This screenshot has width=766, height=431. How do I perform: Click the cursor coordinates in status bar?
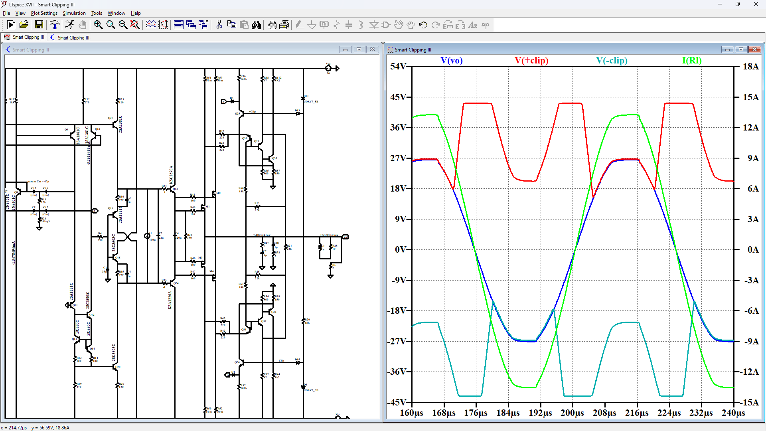coord(35,427)
